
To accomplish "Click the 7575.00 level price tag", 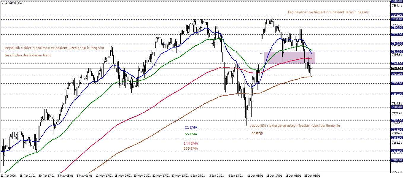I will 397,34.
